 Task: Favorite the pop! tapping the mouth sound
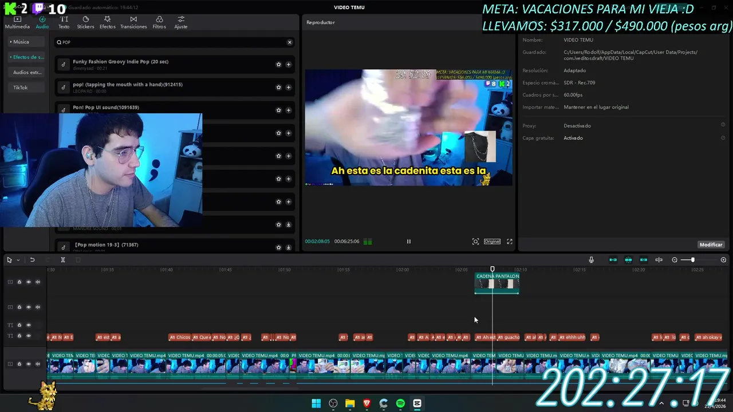coord(278,88)
